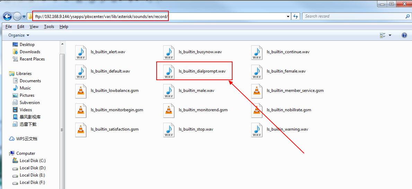Open the recent pages dropdown arrow
This screenshot has width=412, height=189.
pyautogui.click(x=24, y=16)
